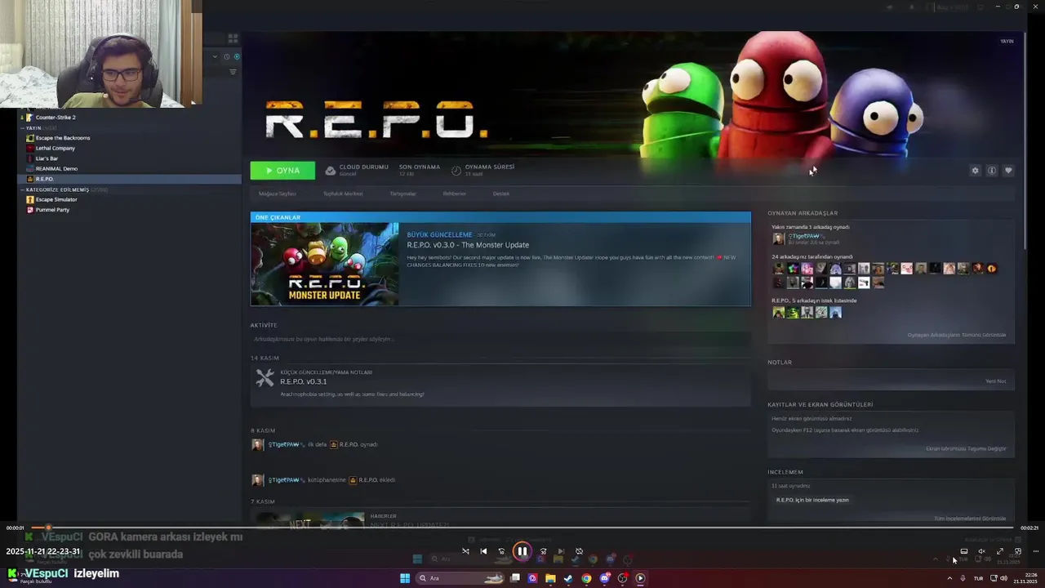Seek on the video progress bar
Image resolution: width=1045 pixels, height=588 pixels.
[x=522, y=528]
